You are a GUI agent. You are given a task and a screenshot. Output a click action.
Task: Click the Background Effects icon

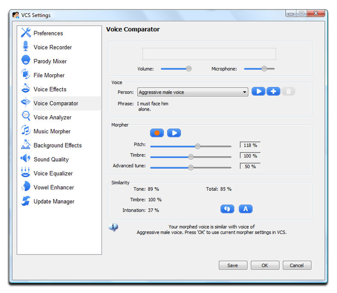26,144
